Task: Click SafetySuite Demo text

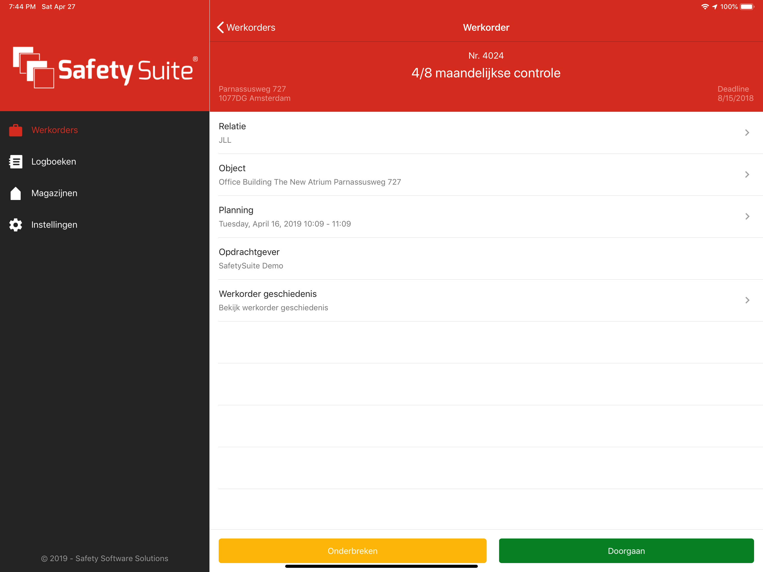Action: pos(251,266)
